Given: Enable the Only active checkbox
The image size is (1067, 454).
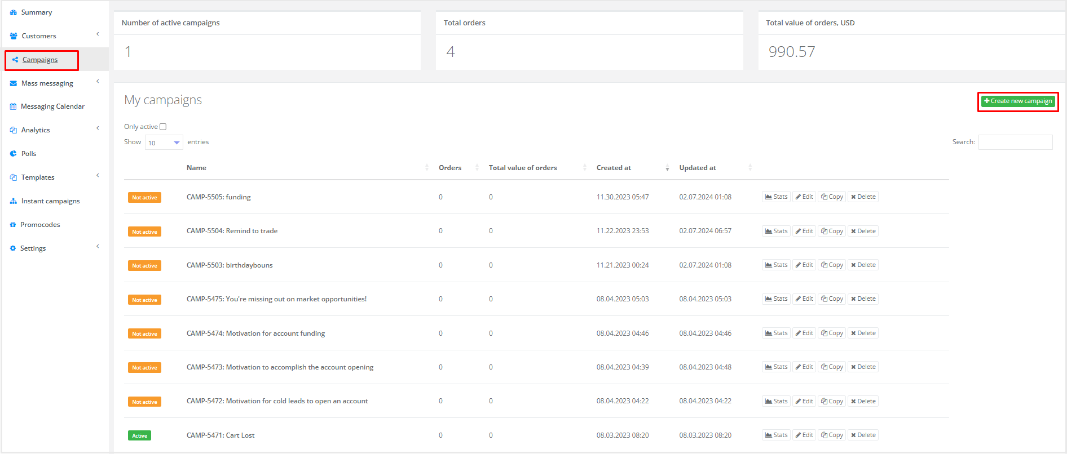Looking at the screenshot, I should pos(163,127).
